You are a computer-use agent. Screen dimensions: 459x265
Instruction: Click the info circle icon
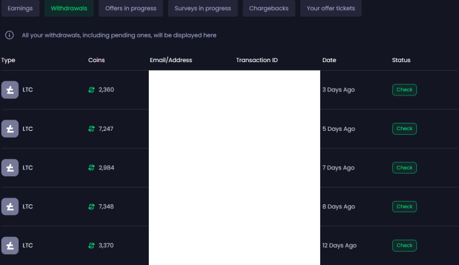[9, 35]
